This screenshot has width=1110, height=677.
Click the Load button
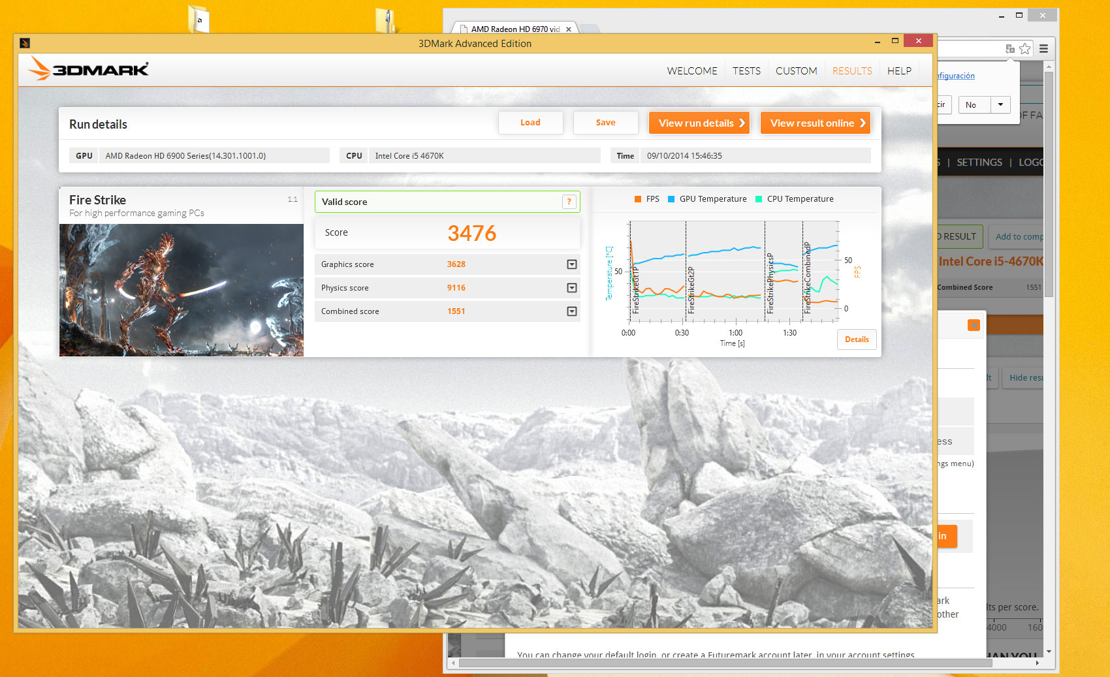[530, 123]
